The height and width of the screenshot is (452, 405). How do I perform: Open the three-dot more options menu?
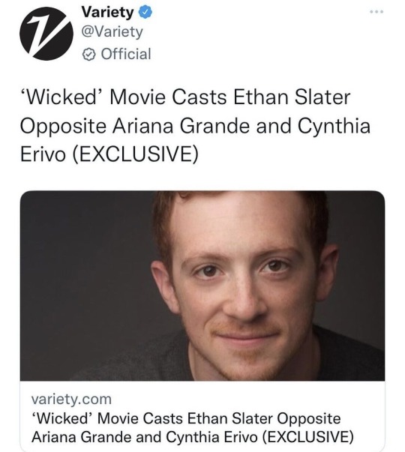[376, 12]
